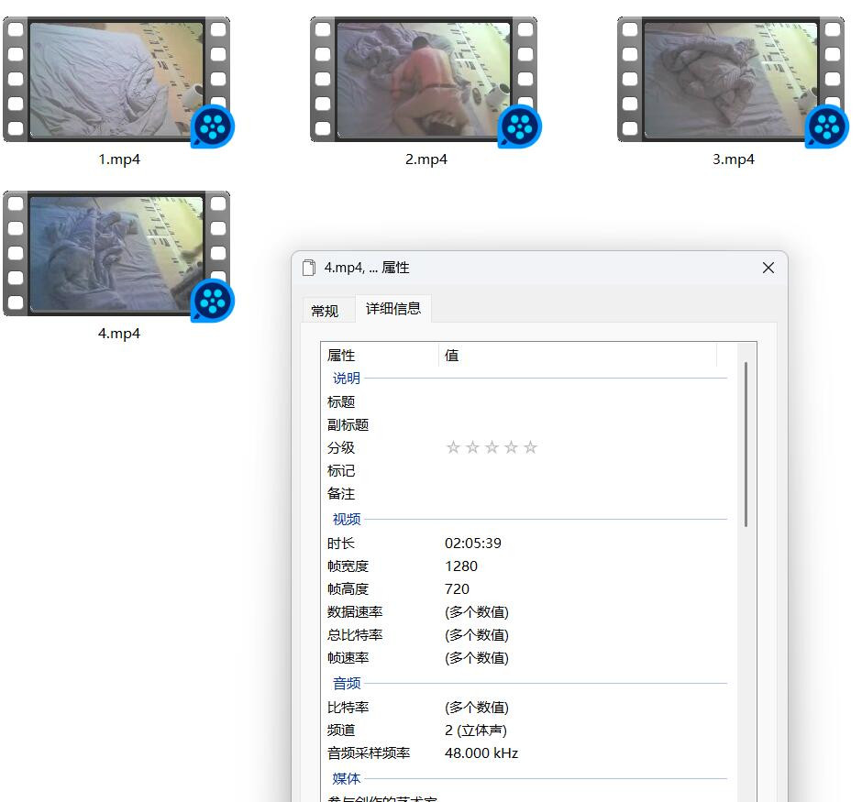Click the player badge icon on 1.mp4
Image resolution: width=862 pixels, height=802 pixels.
pos(213,126)
